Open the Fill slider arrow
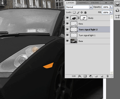Image resolution: width=120 pixels, height=99 pixels. [x=111, y=12]
